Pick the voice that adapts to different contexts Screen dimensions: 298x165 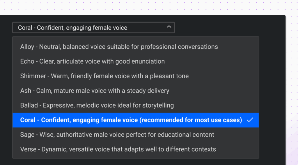(118, 149)
